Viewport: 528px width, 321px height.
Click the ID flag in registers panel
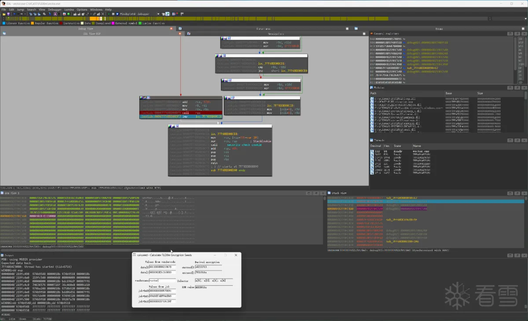pos(521,39)
